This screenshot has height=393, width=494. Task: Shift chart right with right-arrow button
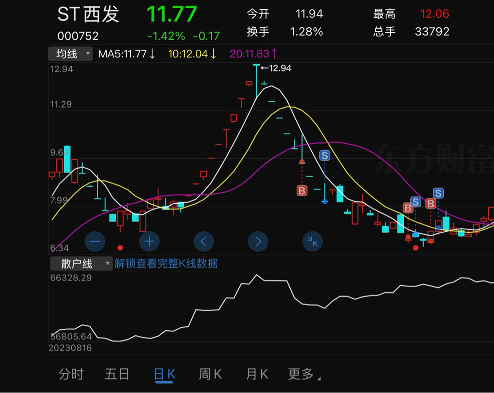pyautogui.click(x=258, y=241)
